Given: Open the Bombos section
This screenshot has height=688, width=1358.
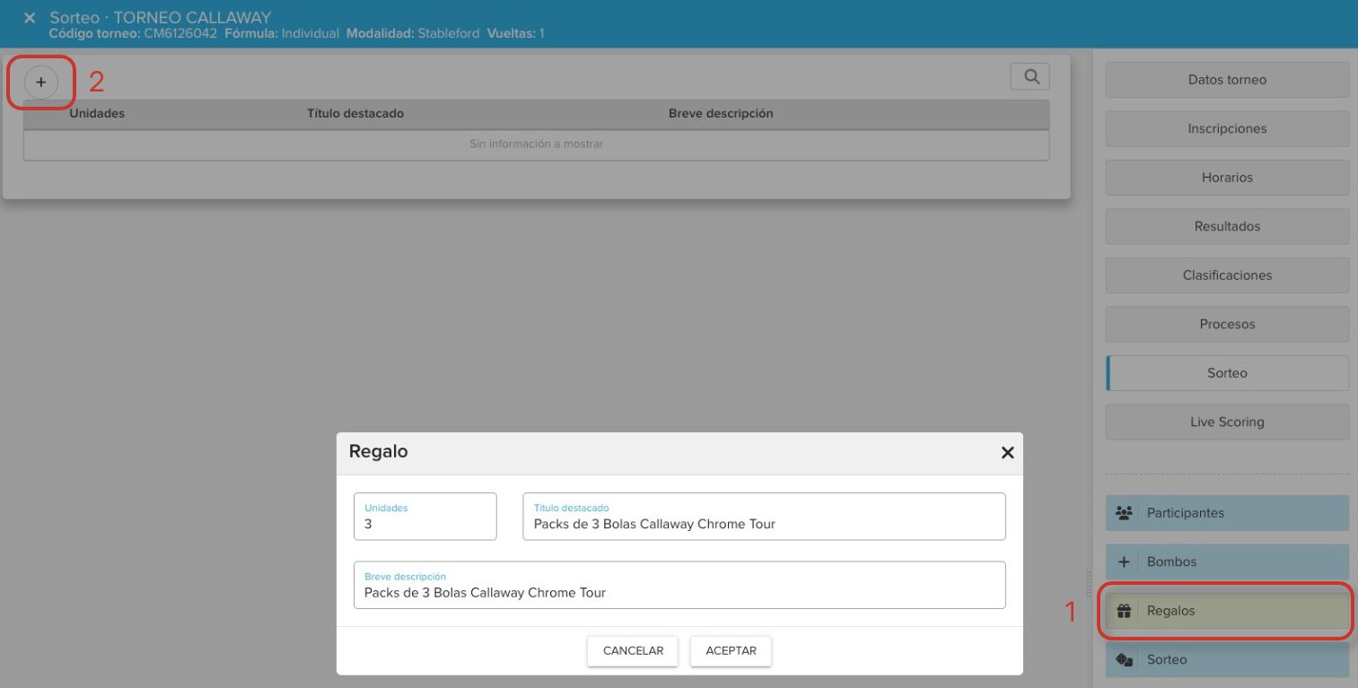Looking at the screenshot, I should (x=1226, y=562).
